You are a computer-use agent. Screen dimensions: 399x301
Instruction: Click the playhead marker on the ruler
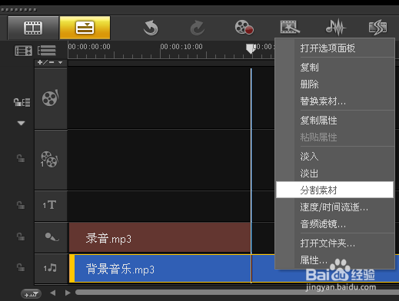(x=251, y=48)
